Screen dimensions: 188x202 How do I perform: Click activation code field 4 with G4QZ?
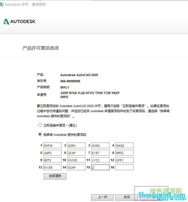click(124, 145)
